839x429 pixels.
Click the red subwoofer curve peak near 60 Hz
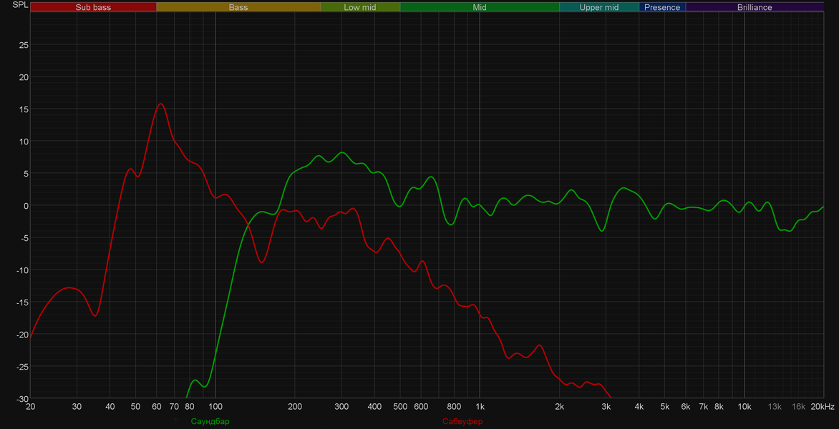click(160, 104)
